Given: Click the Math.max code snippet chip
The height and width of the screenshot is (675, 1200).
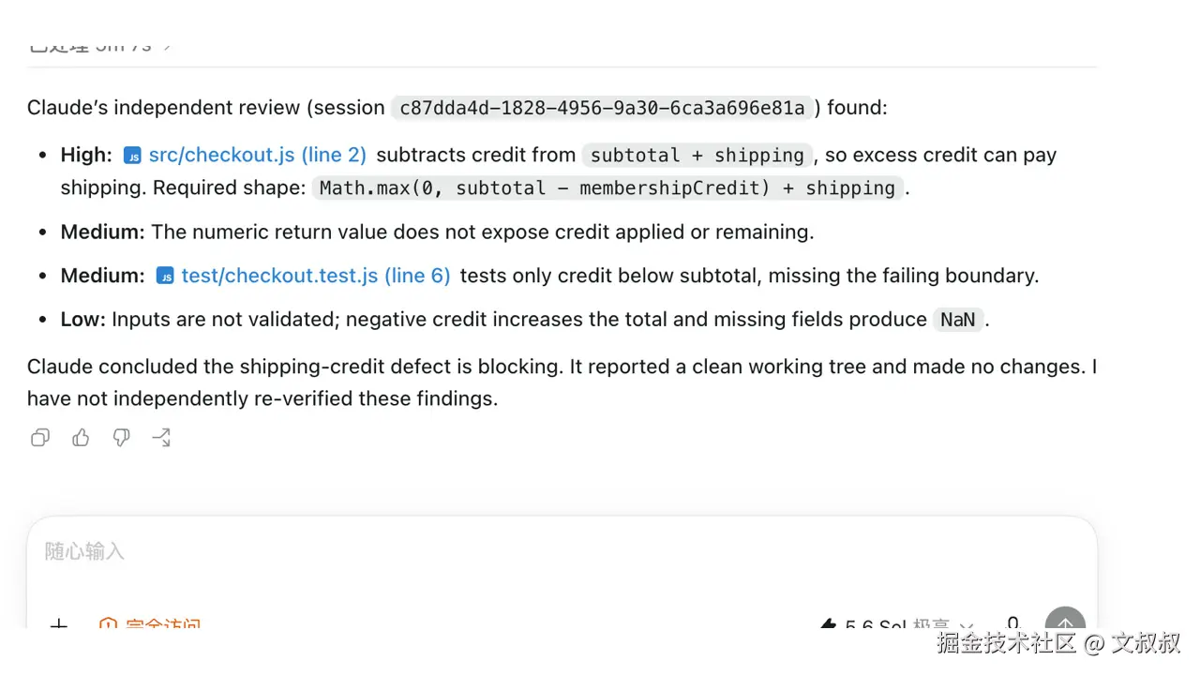Looking at the screenshot, I should pyautogui.click(x=607, y=187).
